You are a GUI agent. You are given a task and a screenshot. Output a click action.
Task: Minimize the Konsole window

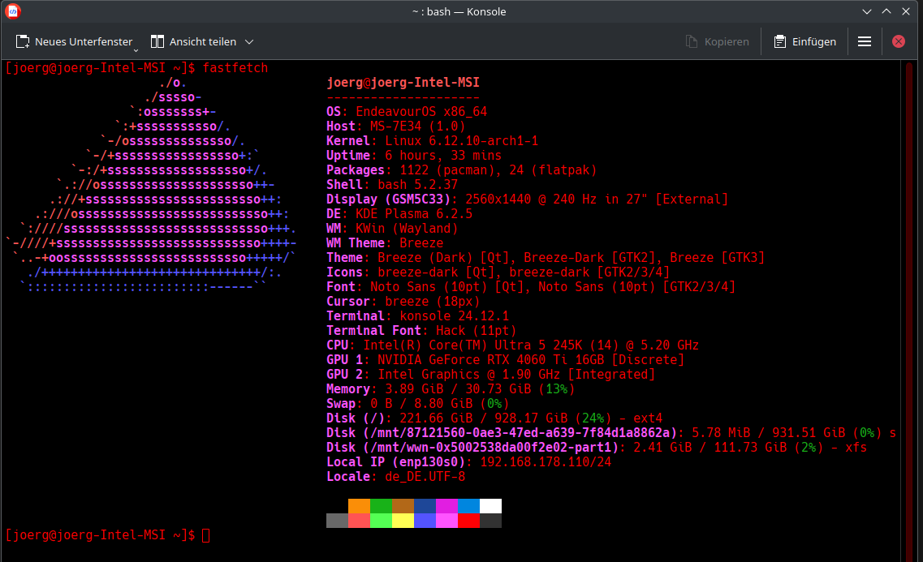pos(866,11)
